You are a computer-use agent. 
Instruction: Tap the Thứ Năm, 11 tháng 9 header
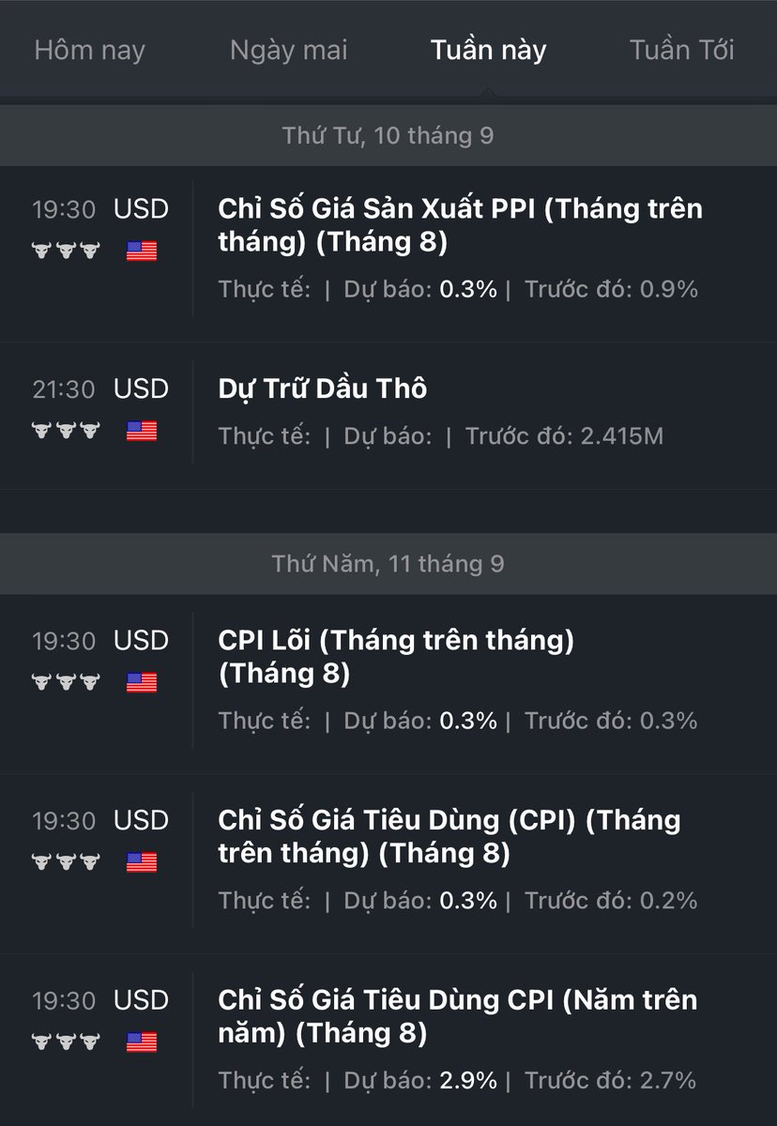[388, 564]
